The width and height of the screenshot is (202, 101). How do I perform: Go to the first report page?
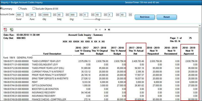96,30
